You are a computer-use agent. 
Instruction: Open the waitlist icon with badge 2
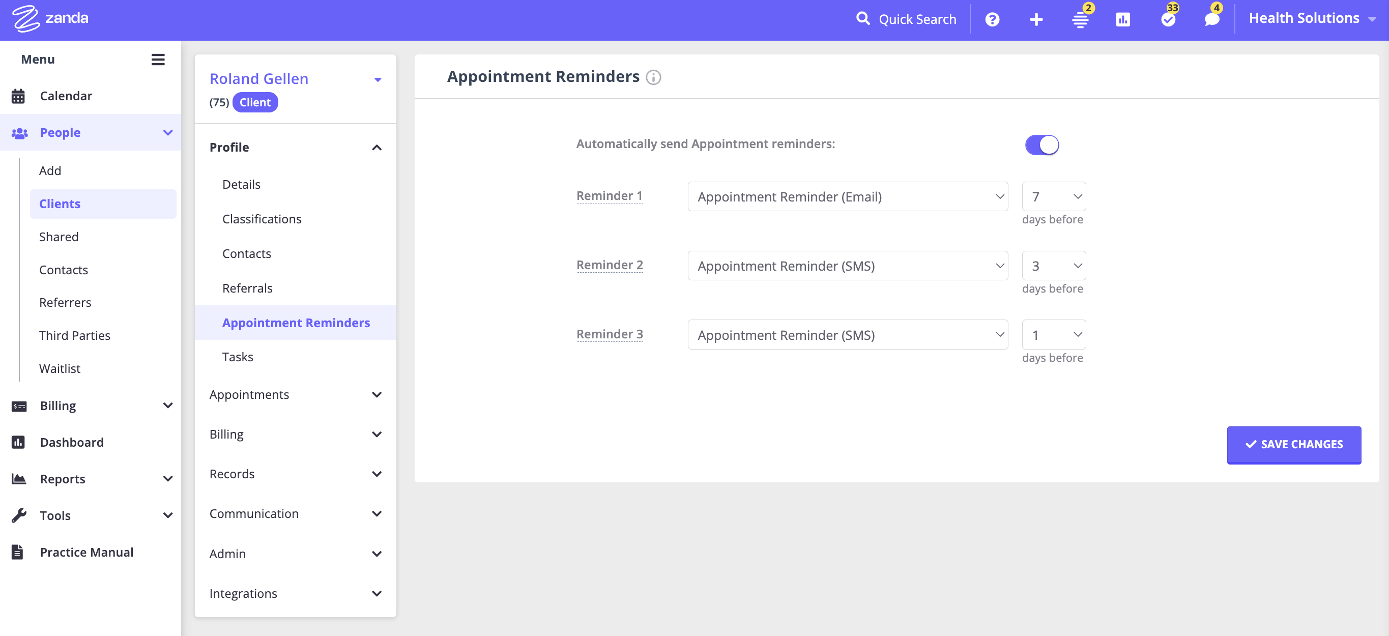coord(1080,20)
